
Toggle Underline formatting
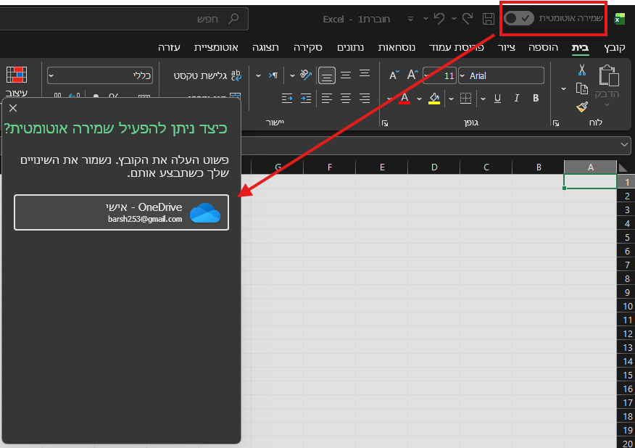pos(497,98)
